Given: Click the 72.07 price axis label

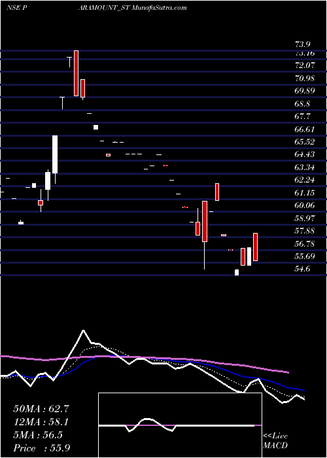Looking at the screenshot, I should click(305, 65).
